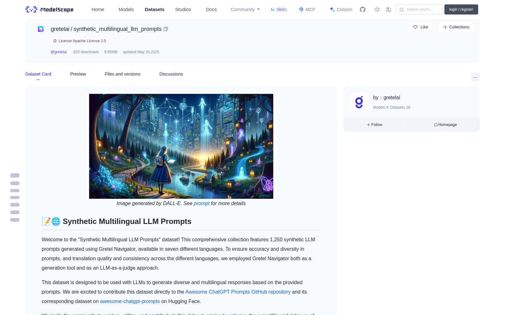This screenshot has width=505, height=315.
Task: Click the Datasets 18 count text
Action: 400,107
